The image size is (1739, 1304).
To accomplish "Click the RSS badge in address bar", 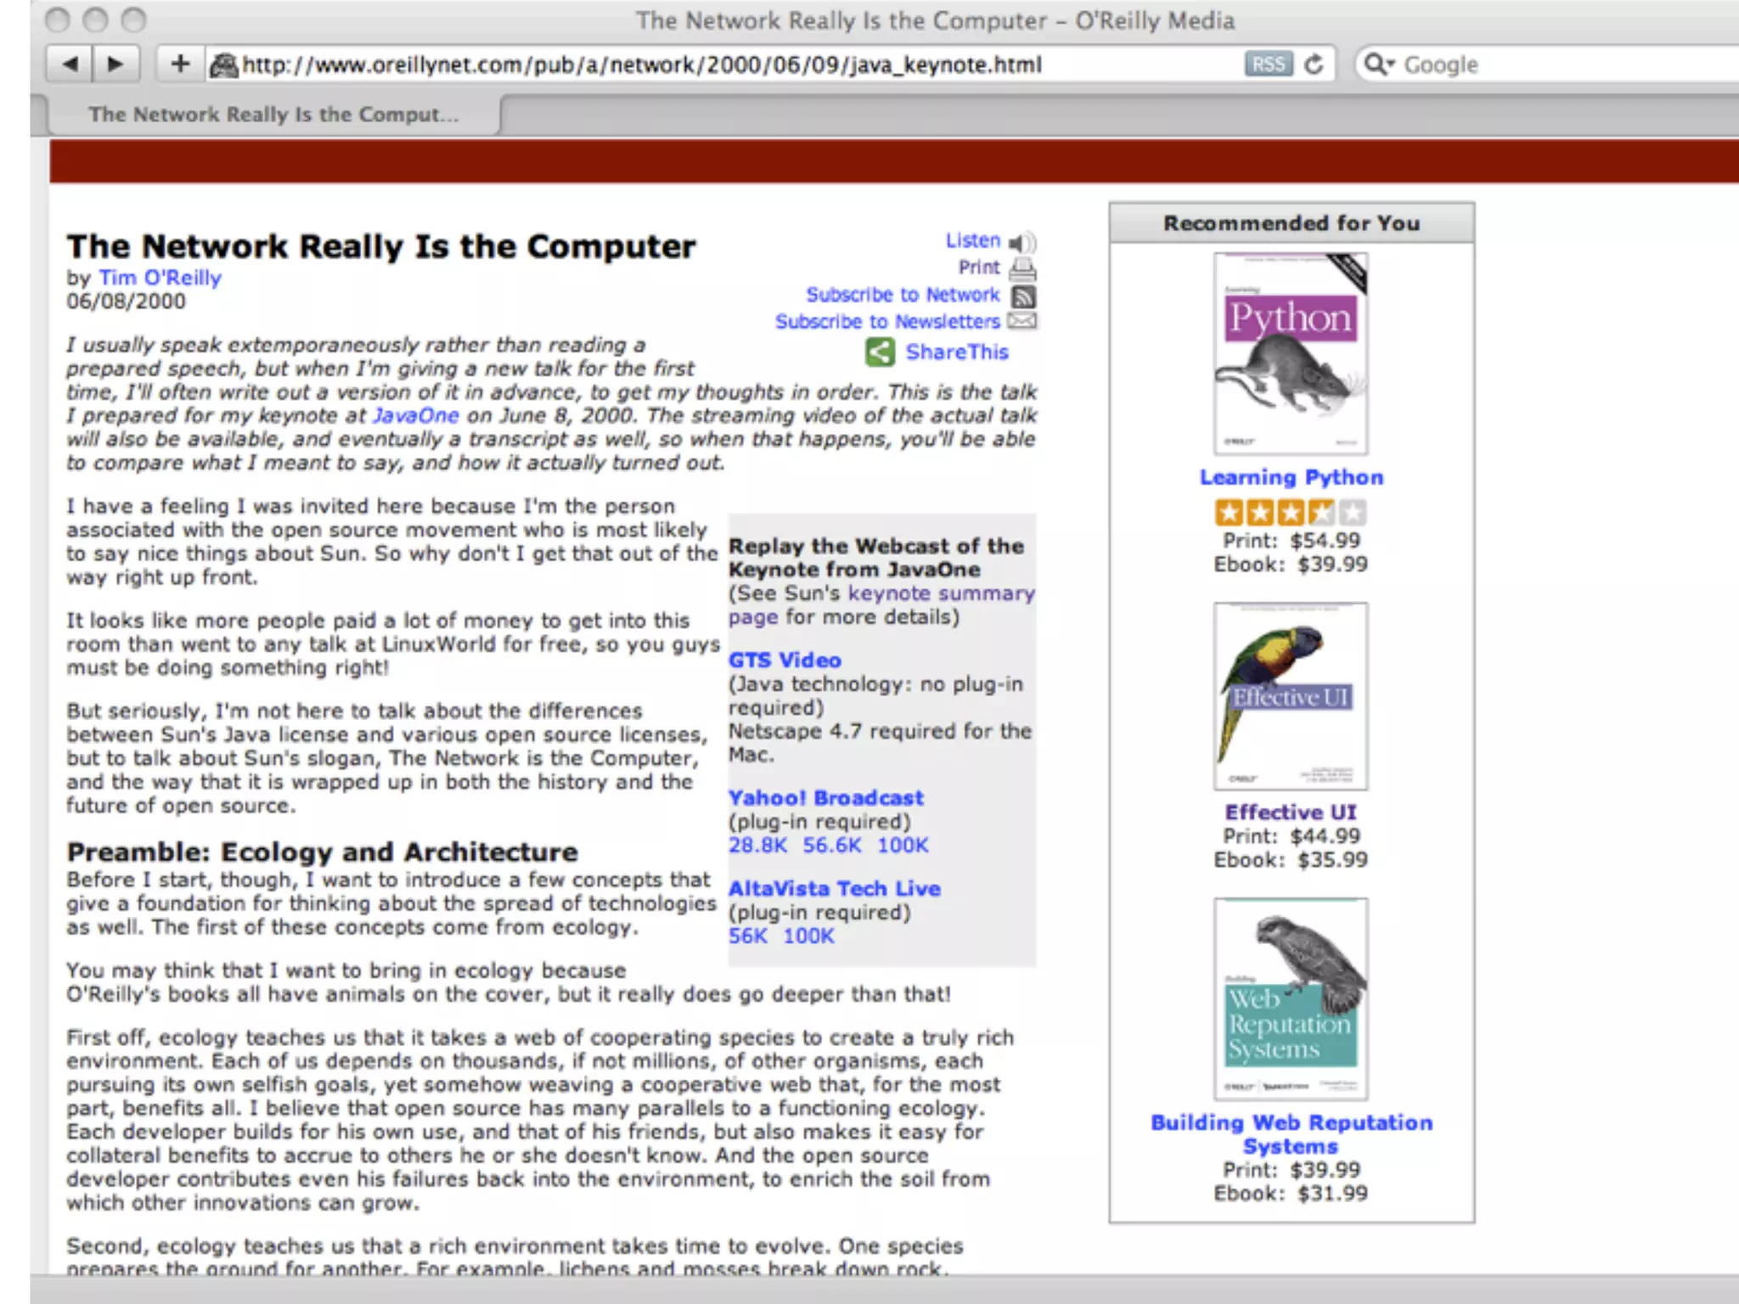I will (x=1268, y=65).
